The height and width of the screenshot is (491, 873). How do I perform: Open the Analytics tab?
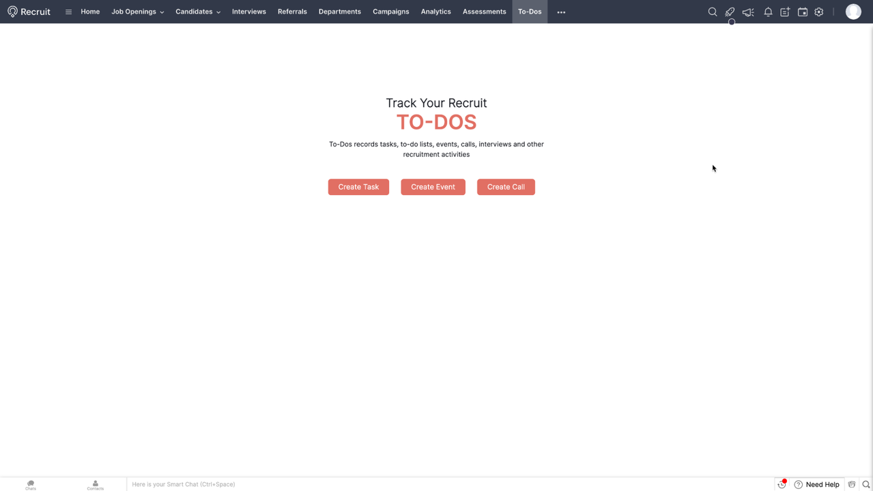tap(436, 12)
